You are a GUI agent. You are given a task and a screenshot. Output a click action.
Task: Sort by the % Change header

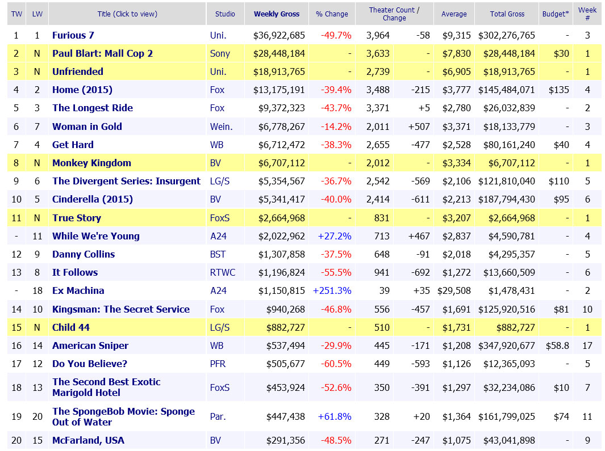click(332, 14)
